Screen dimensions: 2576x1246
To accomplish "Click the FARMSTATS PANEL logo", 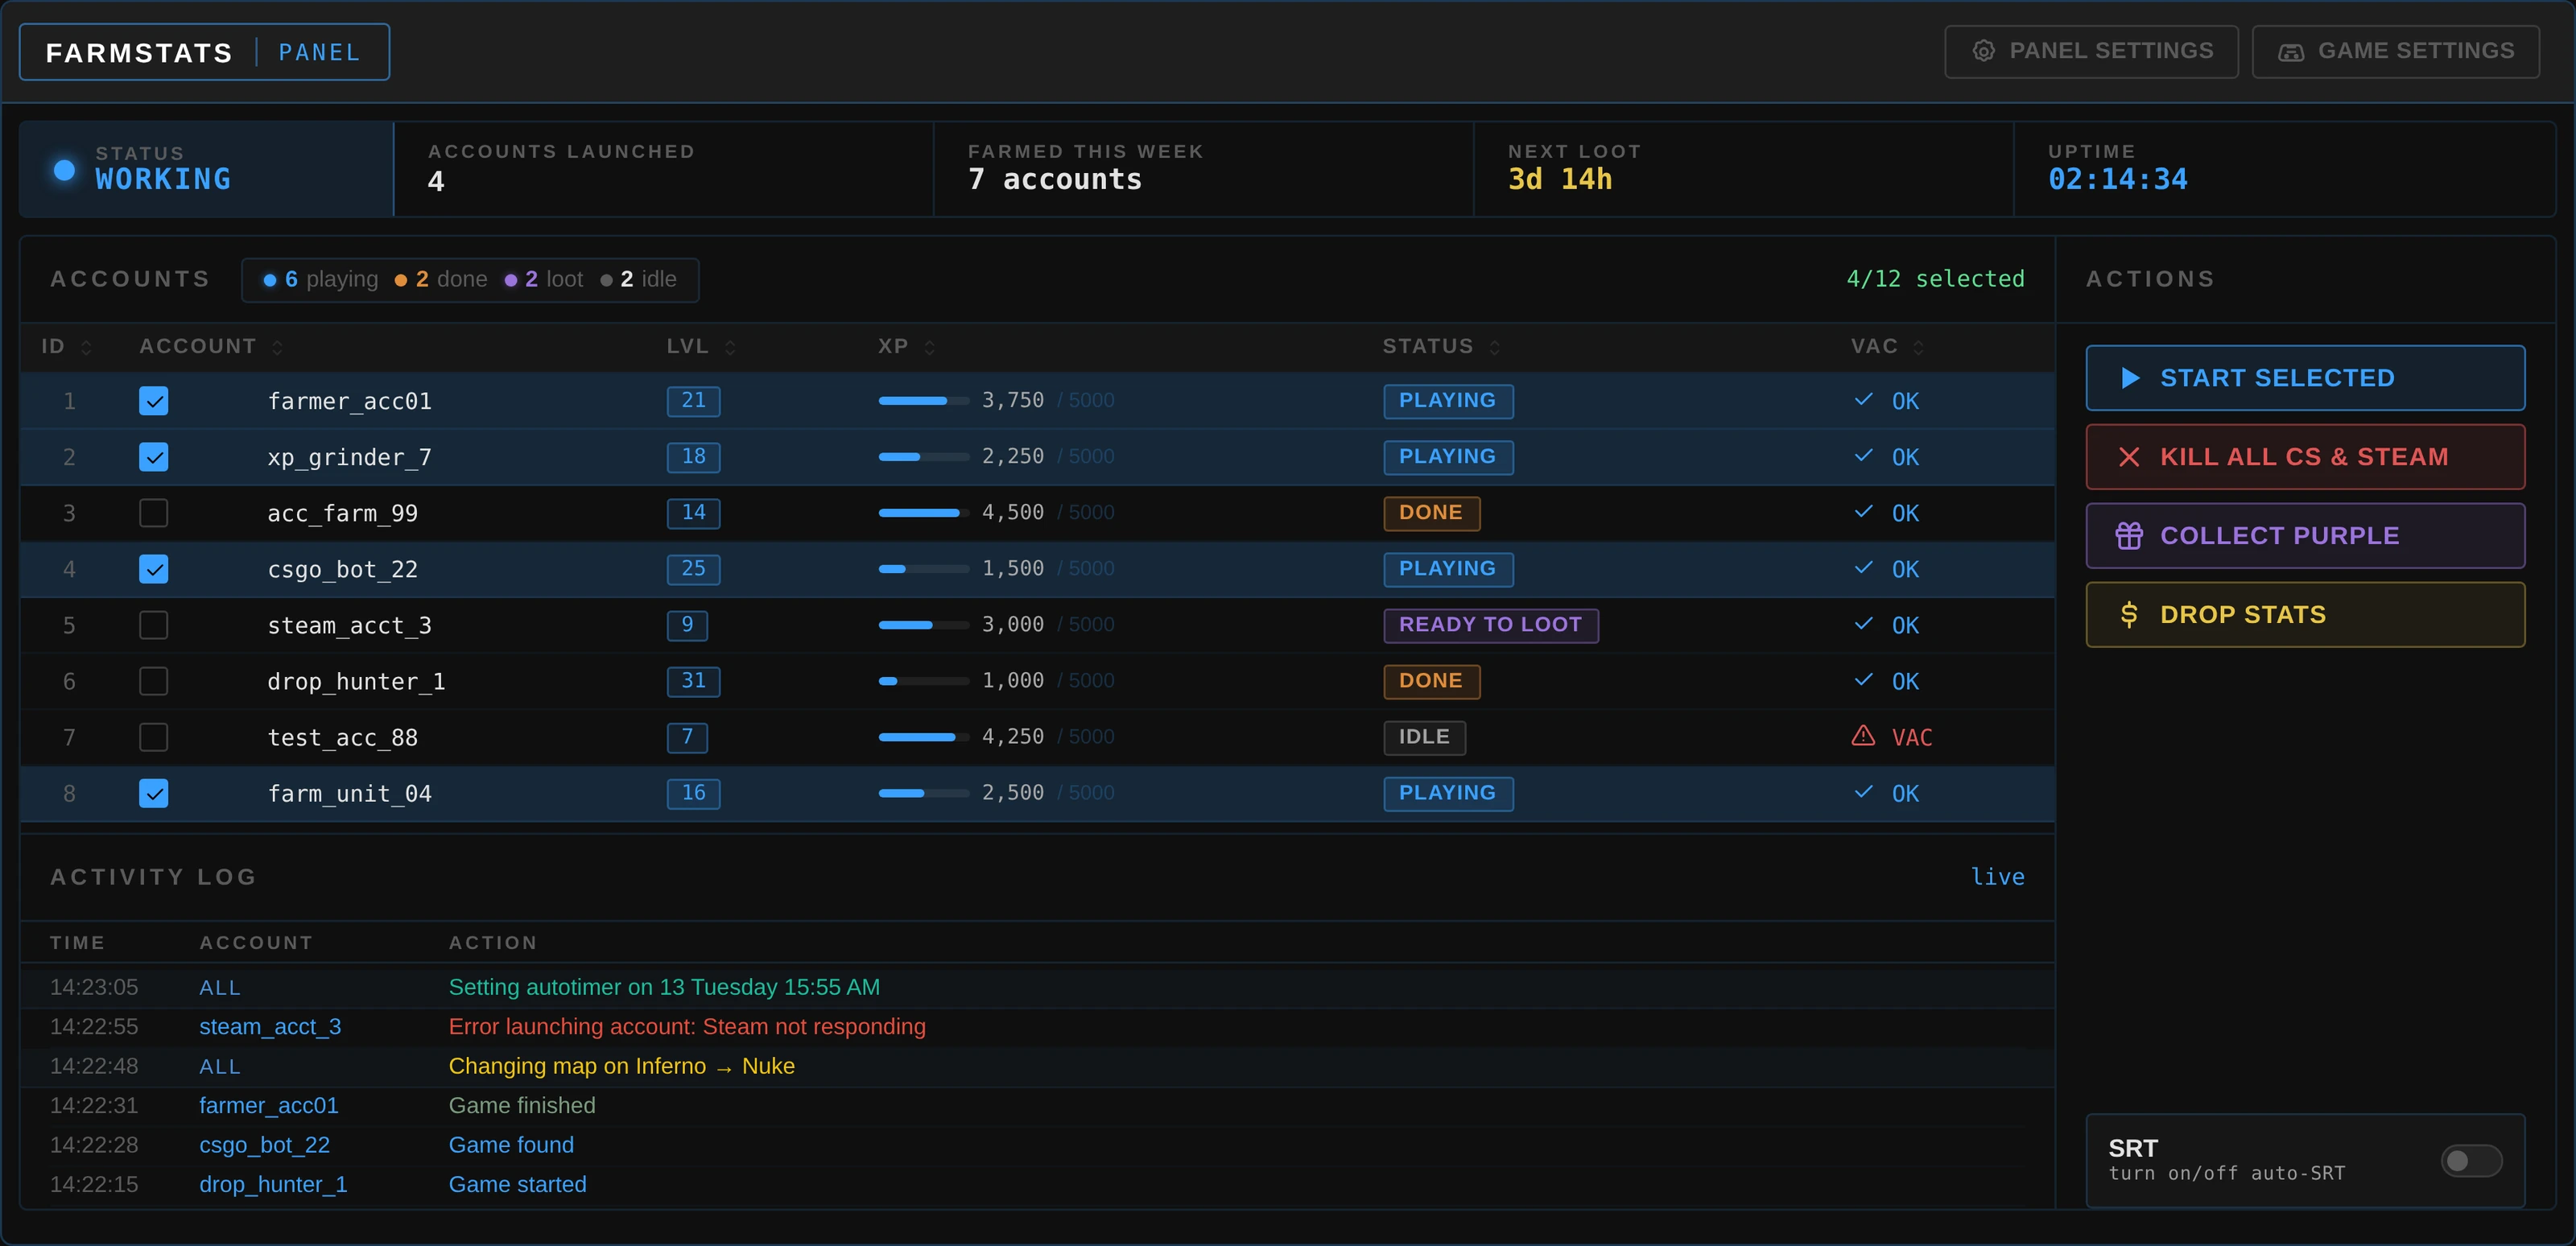I will click(204, 52).
